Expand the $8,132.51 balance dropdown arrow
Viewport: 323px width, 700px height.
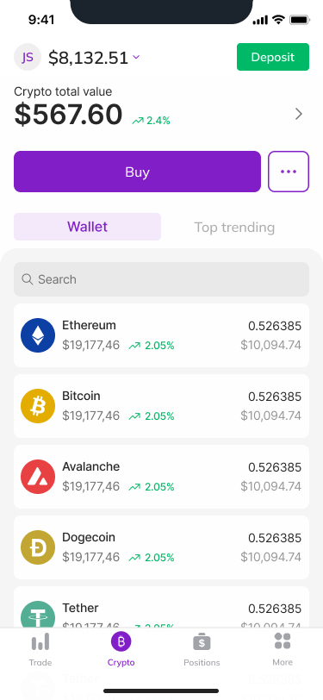pyautogui.click(x=136, y=57)
